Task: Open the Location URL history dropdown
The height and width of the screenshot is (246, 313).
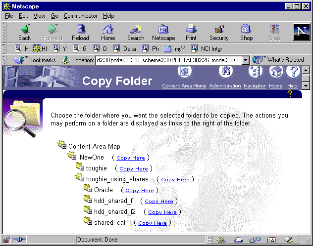Action: click(245, 60)
